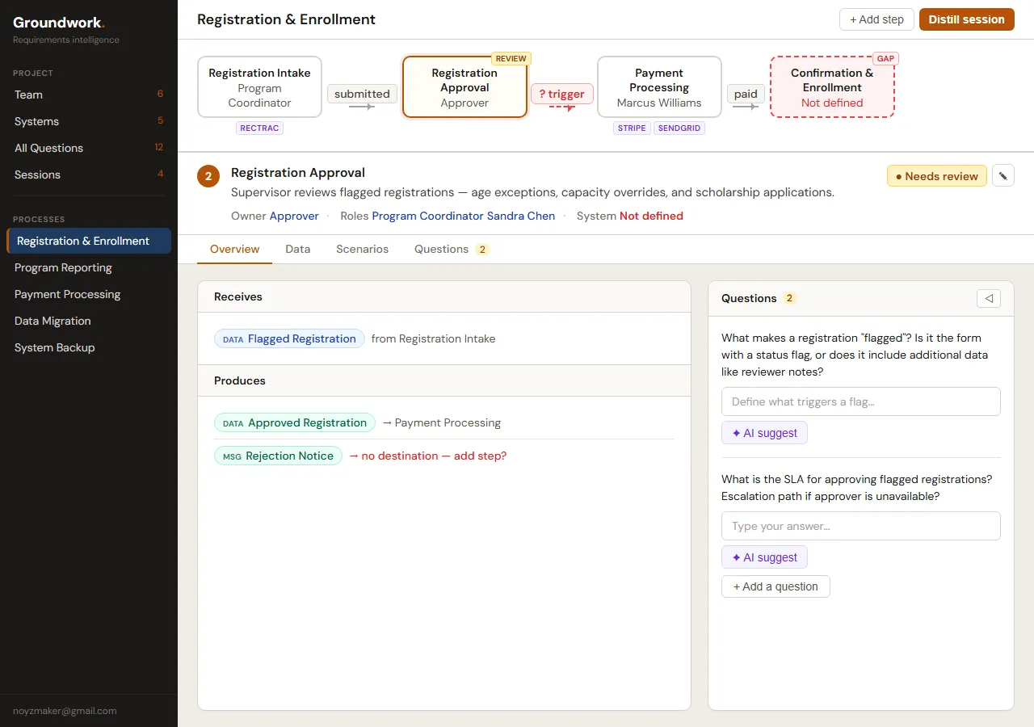Click the Distill session button
1034x727 pixels.
point(966,19)
